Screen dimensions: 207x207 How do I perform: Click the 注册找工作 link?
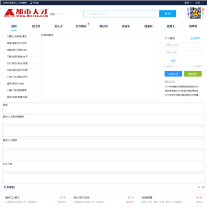pyautogui.click(x=170, y=67)
